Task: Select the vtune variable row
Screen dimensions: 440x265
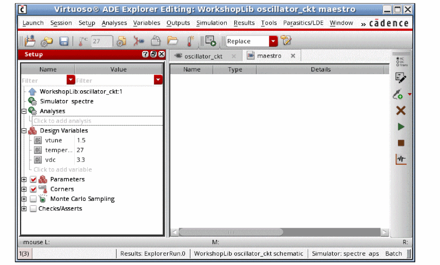Action: [x=53, y=141]
